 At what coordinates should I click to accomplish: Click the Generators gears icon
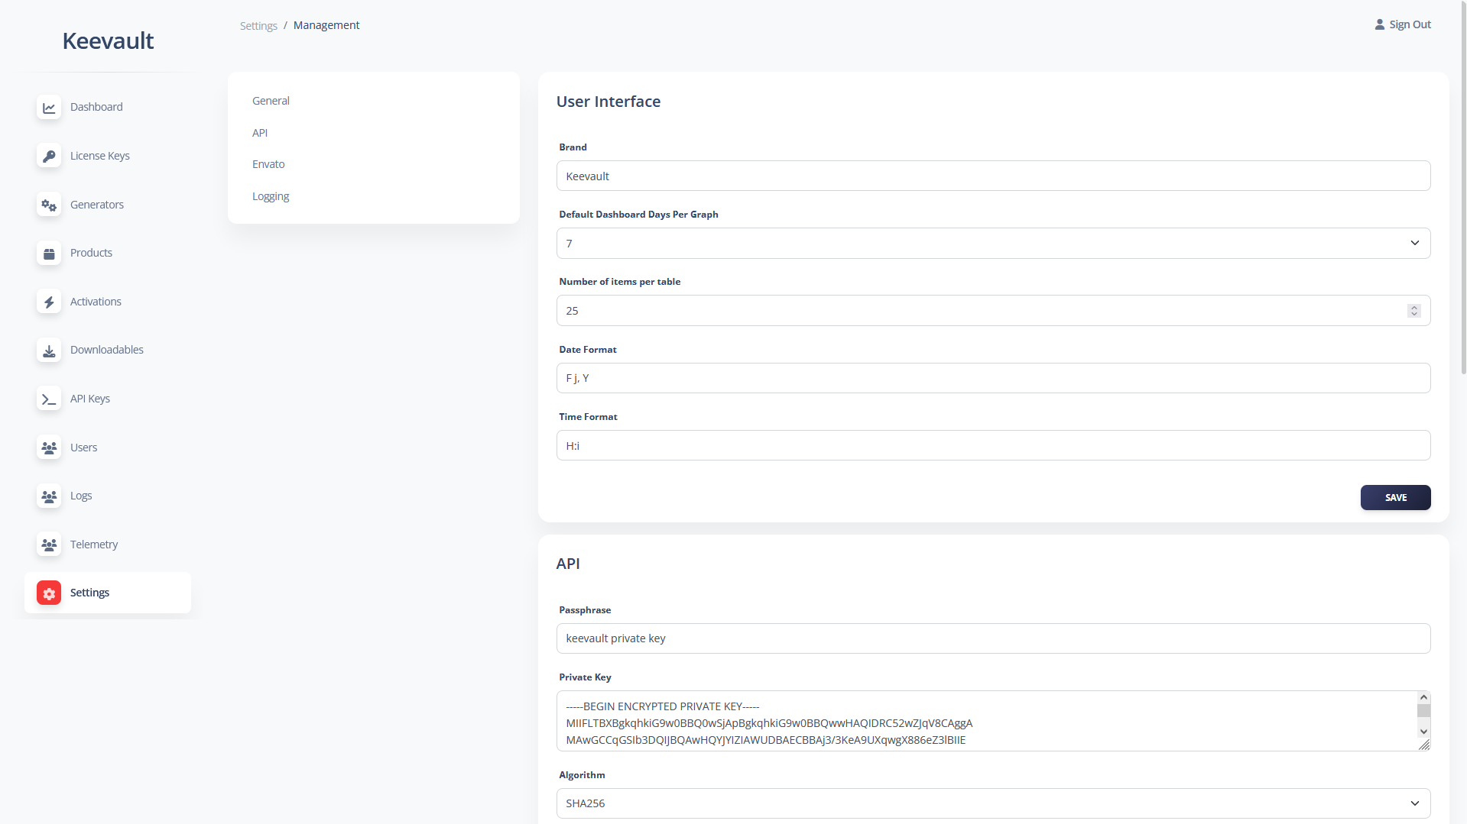coord(49,205)
